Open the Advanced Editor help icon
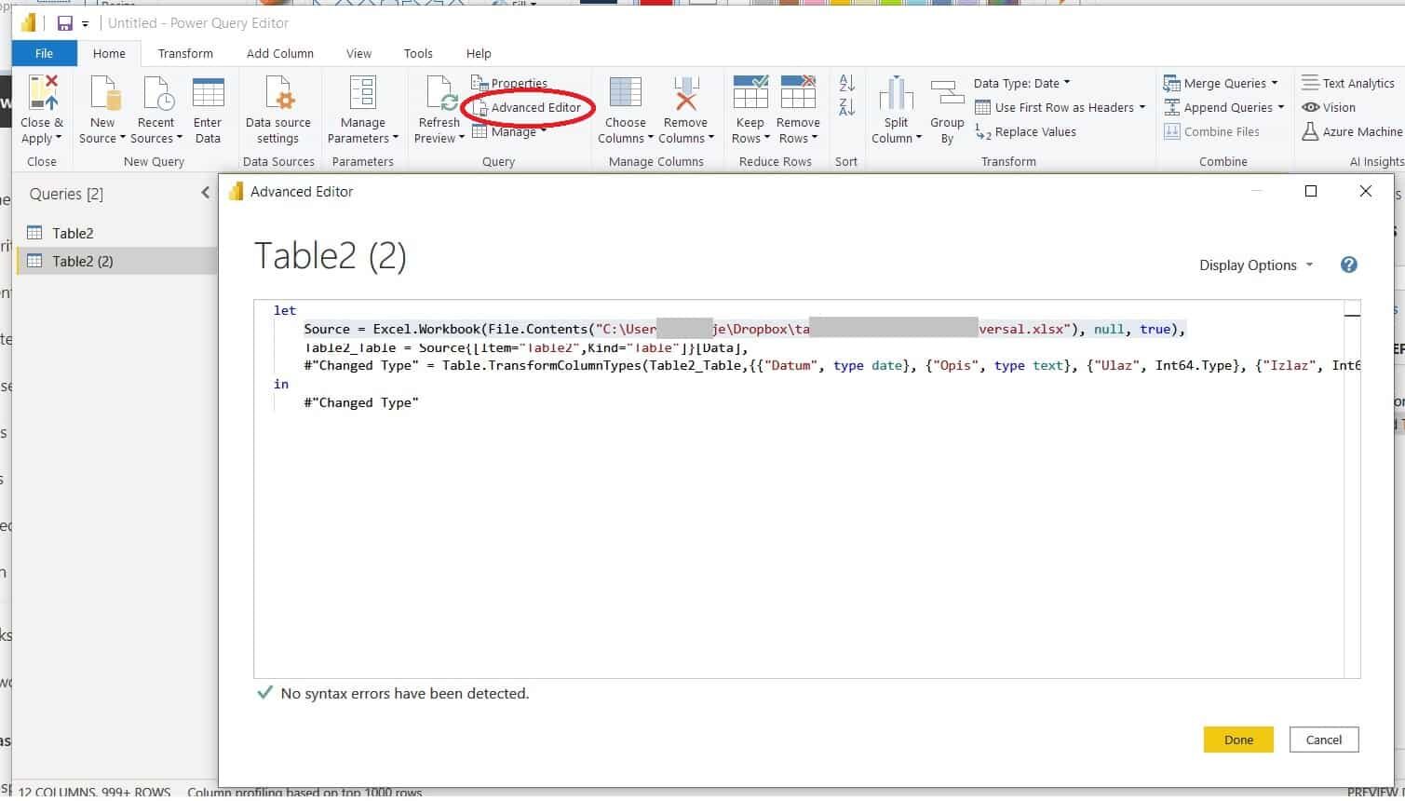This screenshot has height=801, width=1405. (1348, 265)
